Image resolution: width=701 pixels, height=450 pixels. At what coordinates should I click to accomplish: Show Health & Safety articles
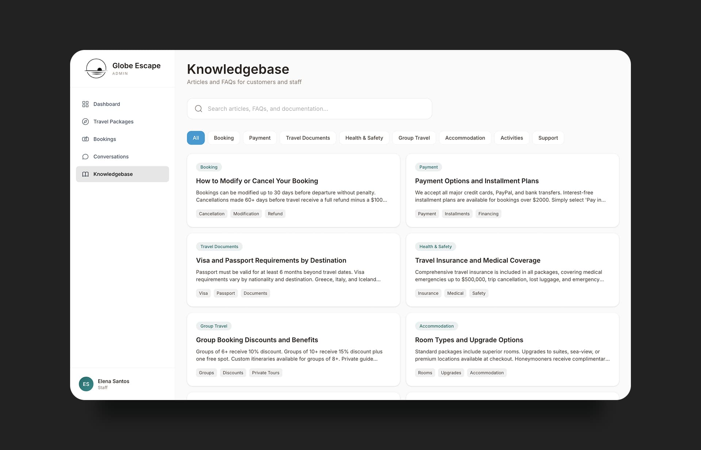click(364, 138)
